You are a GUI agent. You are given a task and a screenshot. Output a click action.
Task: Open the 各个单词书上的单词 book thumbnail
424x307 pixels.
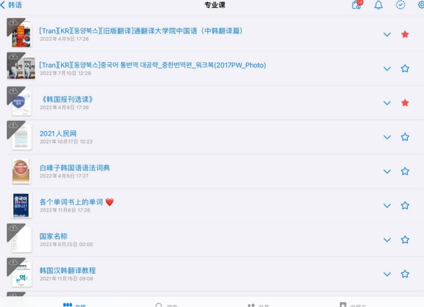(x=21, y=206)
